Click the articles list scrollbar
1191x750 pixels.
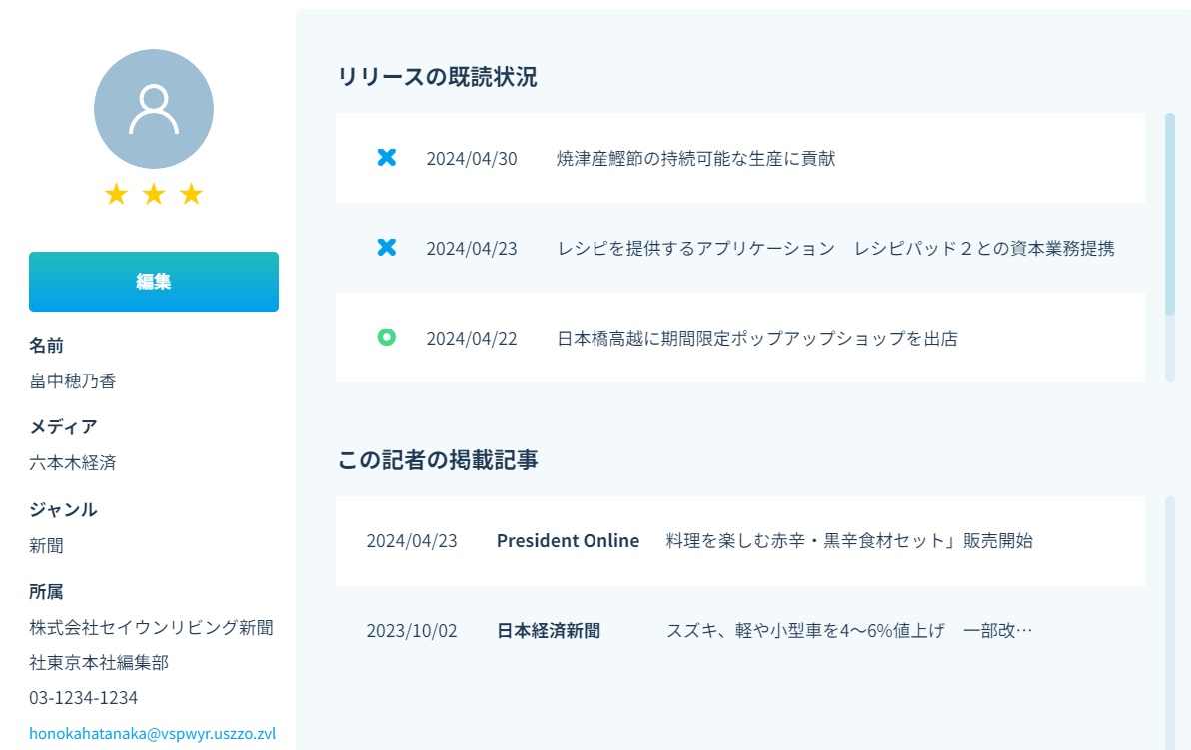pos(1169,619)
